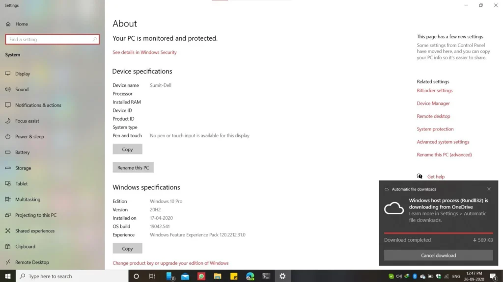503x282 pixels.
Task: Open the Action Center notification icon
Action: pos(493,276)
